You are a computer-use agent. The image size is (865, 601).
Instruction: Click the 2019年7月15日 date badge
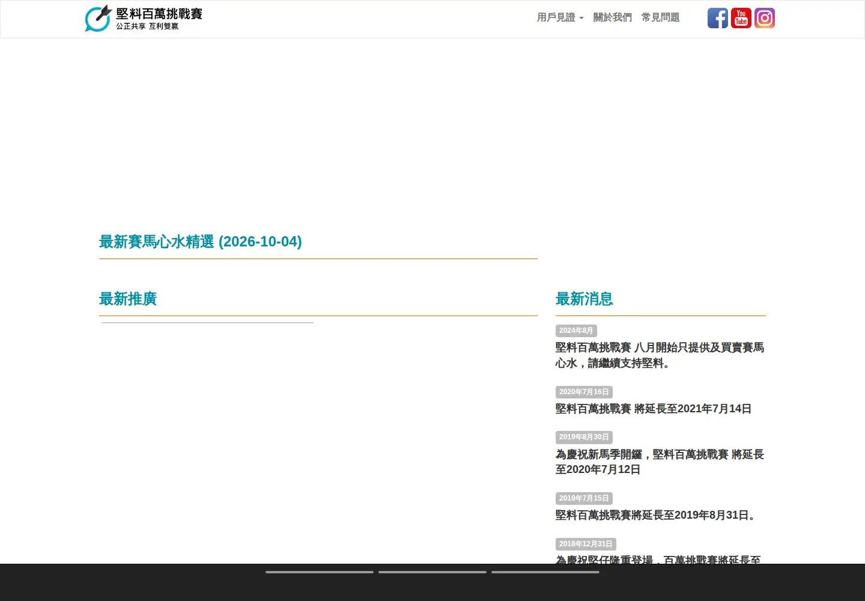tap(584, 498)
